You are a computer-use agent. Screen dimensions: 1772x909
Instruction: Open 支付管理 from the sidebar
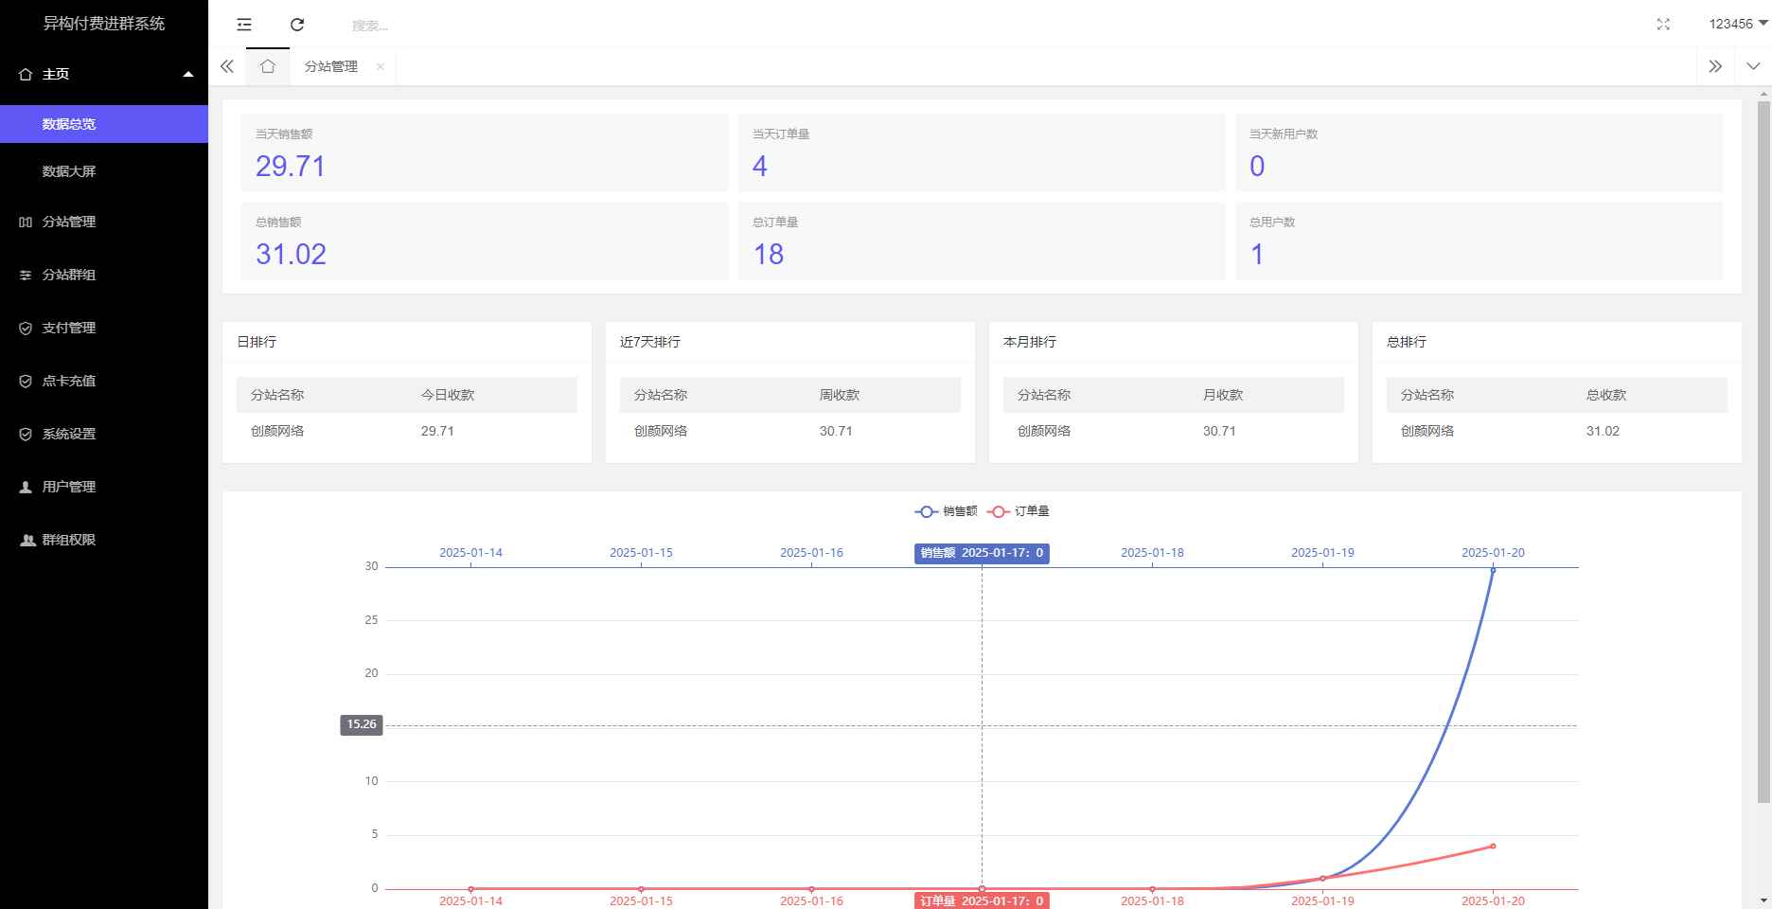click(69, 328)
